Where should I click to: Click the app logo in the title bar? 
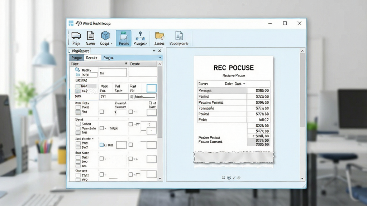point(71,23)
